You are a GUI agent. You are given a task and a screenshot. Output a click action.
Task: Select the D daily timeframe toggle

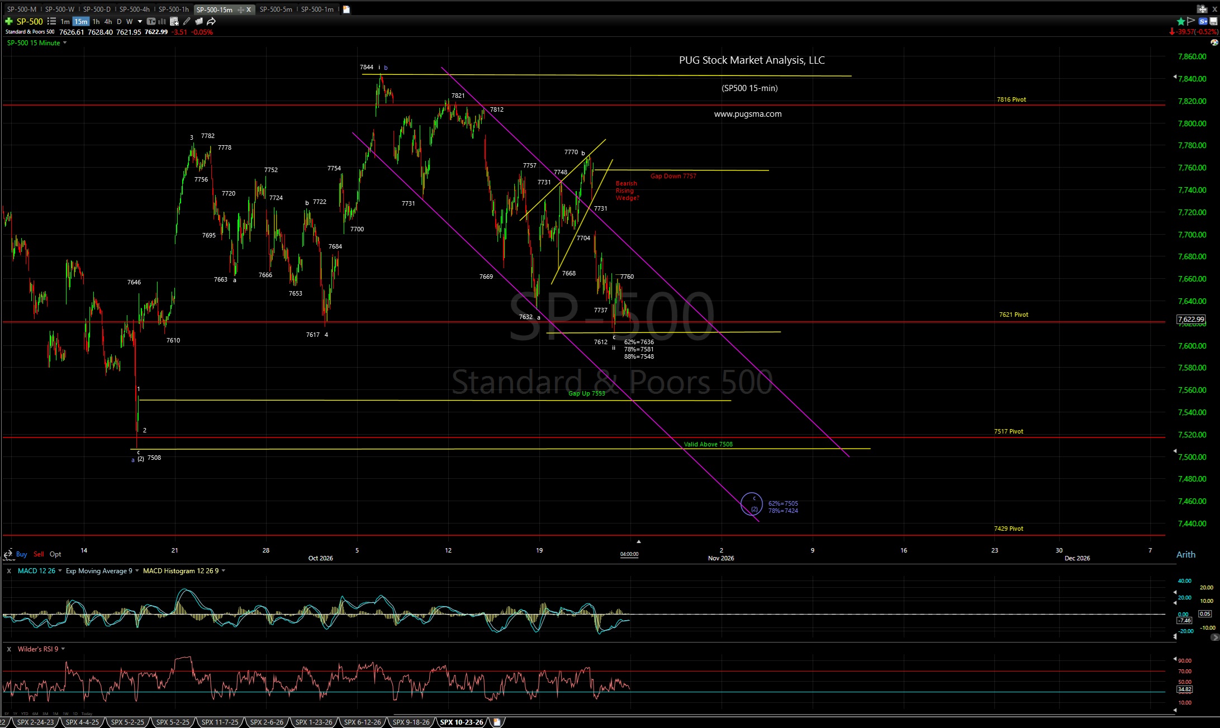point(119,21)
